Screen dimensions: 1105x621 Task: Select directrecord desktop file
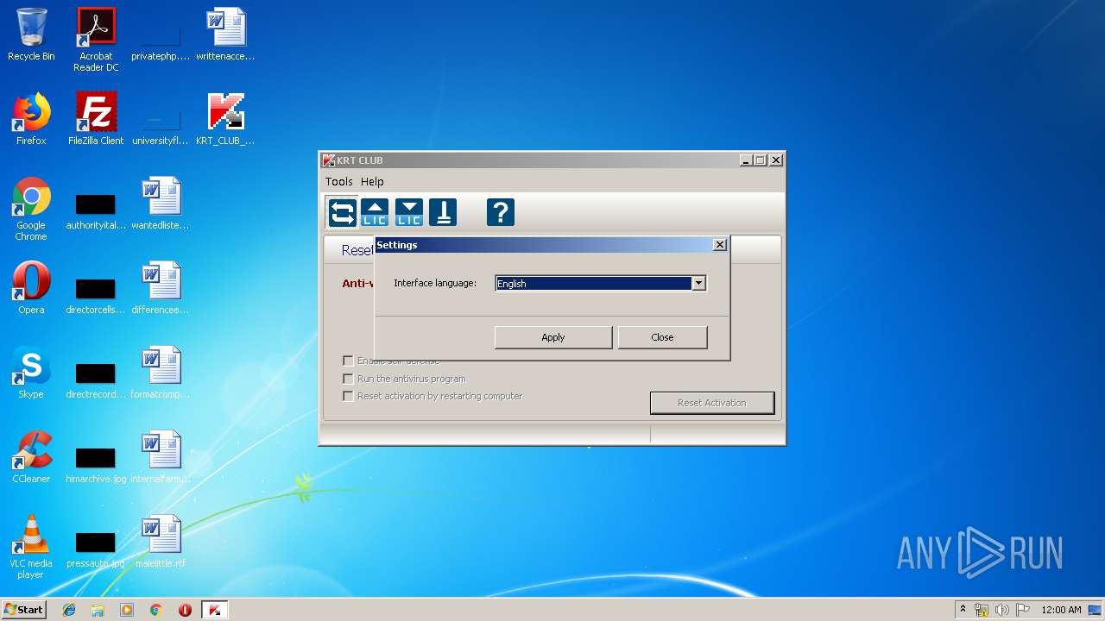pos(96,379)
